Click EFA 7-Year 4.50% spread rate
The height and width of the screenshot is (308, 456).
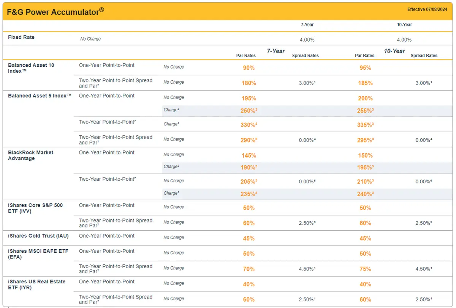(307, 269)
